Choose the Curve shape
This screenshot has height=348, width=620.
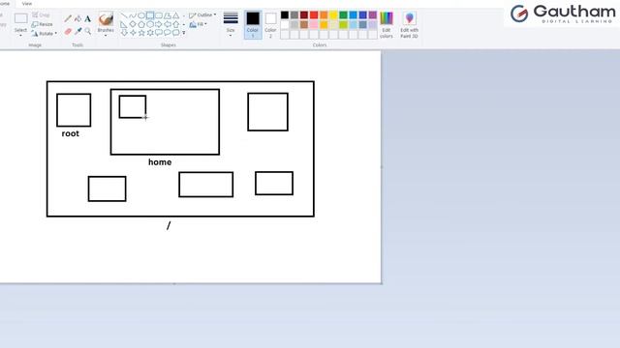pos(133,15)
